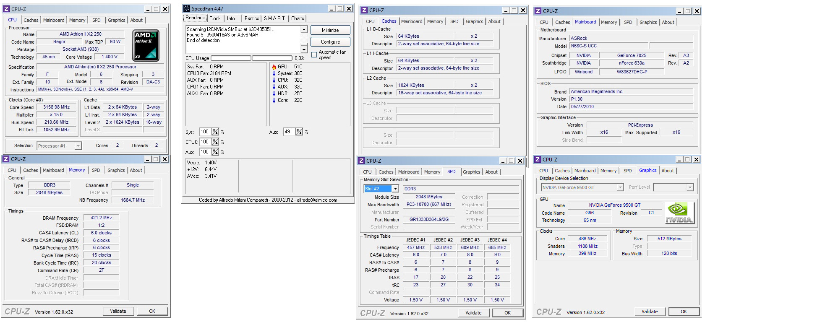Screen dimensions: 825x322
Task: Select the SPD tab in the CPU-Z window showing Memory
Action: (x=96, y=170)
